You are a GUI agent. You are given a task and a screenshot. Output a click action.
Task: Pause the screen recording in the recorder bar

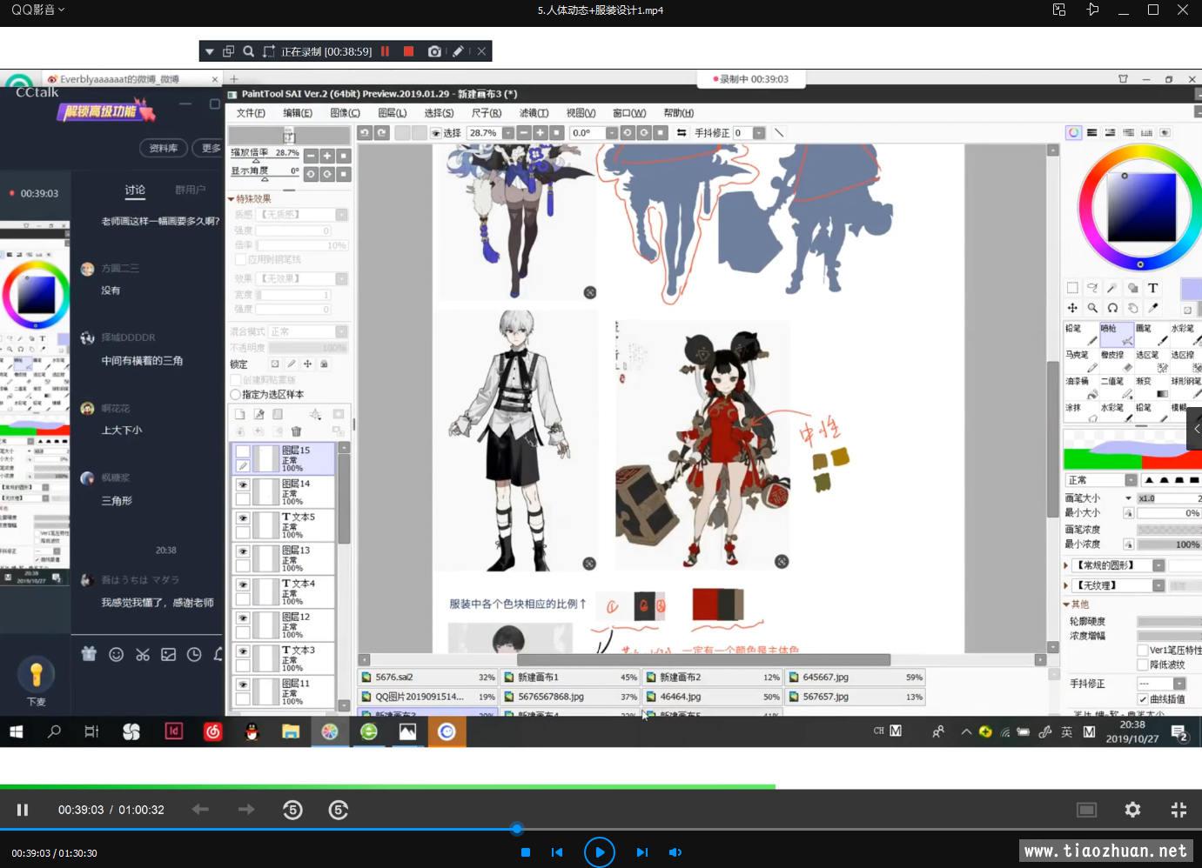coord(385,51)
